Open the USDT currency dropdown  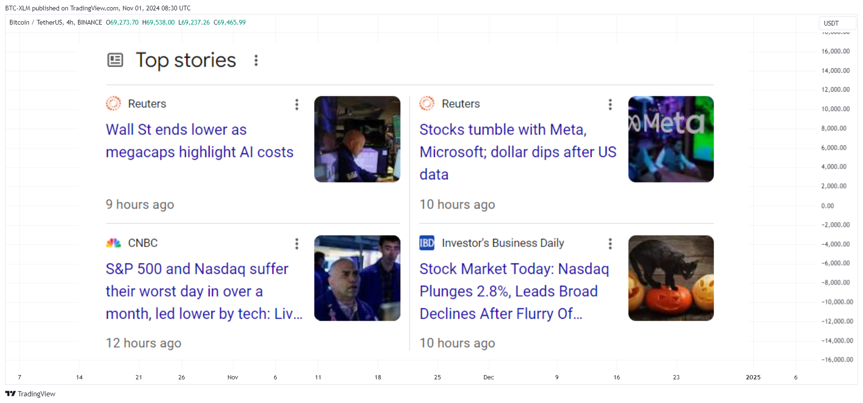[837, 23]
